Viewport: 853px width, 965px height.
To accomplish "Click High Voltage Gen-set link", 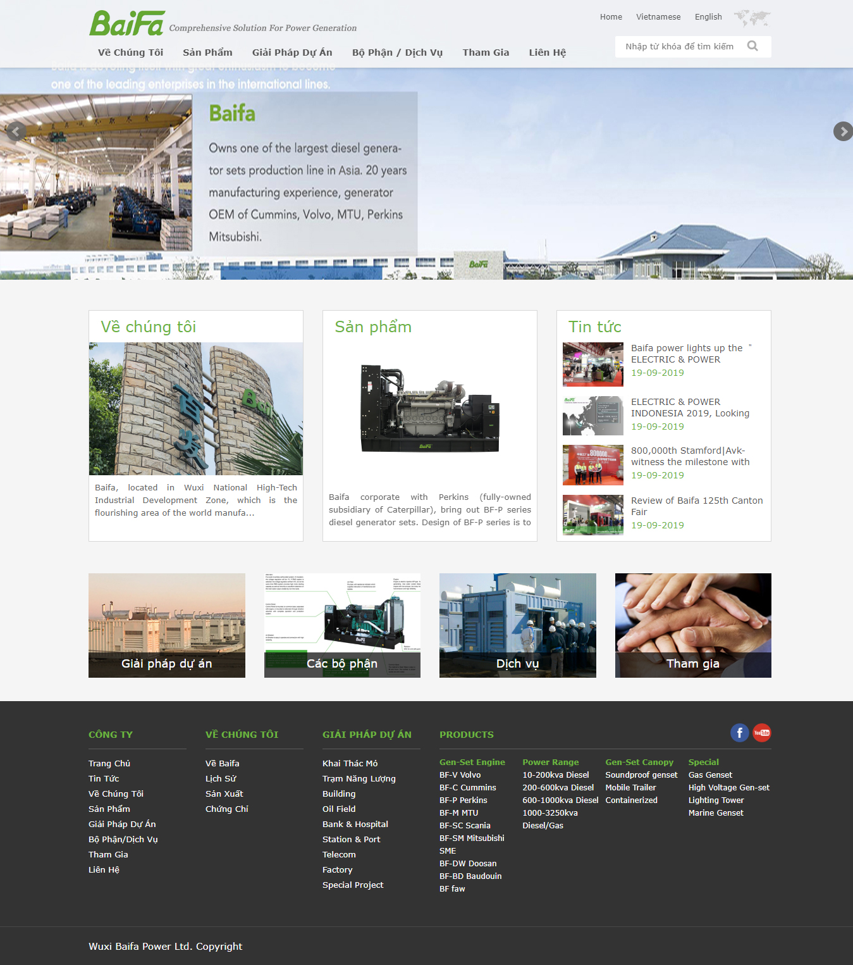I will pyautogui.click(x=729, y=788).
